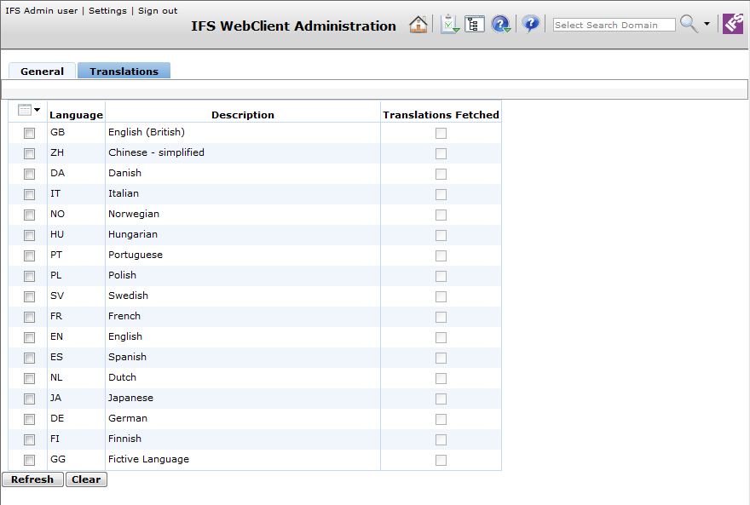Screen dimensions: 750x505
Task: Toggle Translations Fetched for Danish
Action: coord(441,174)
